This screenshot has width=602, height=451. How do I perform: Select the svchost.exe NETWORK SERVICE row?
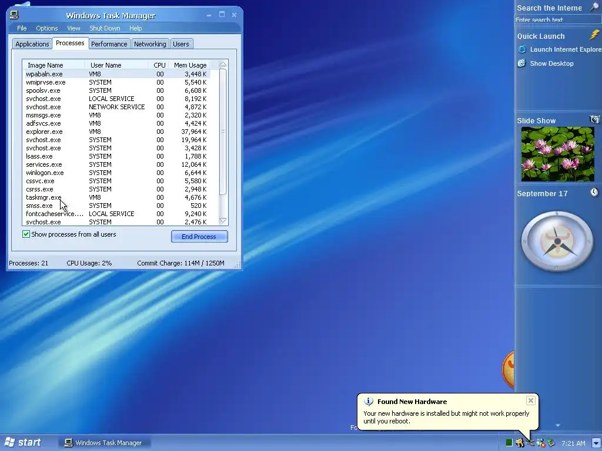tap(118, 107)
